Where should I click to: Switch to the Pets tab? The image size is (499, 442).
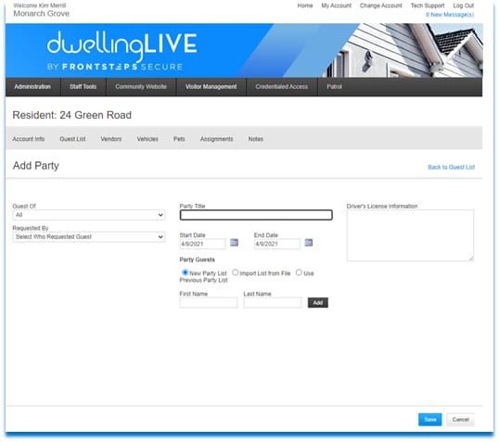179,139
